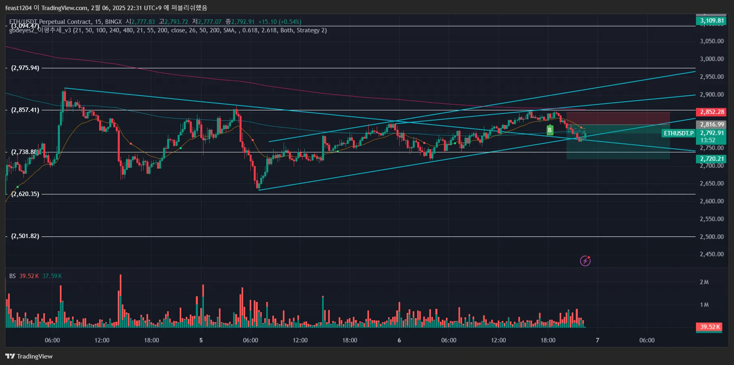Click the 2,792.91 current price tag
The height and width of the screenshot is (365, 734).
(712, 133)
